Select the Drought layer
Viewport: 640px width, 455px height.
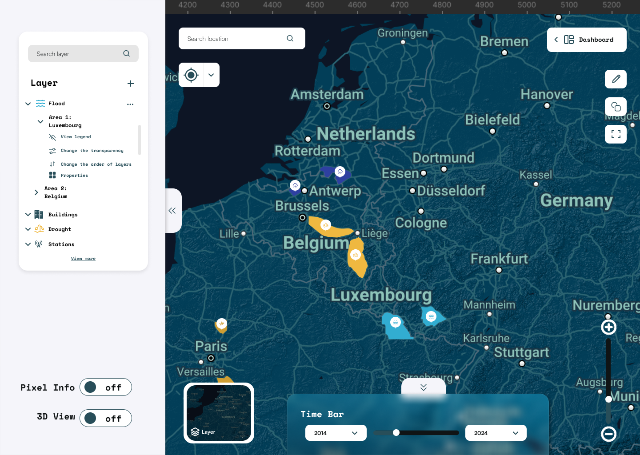60,229
